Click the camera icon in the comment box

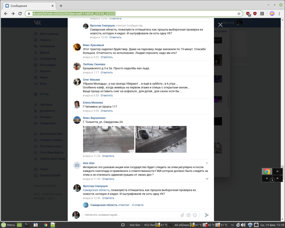[189, 215]
